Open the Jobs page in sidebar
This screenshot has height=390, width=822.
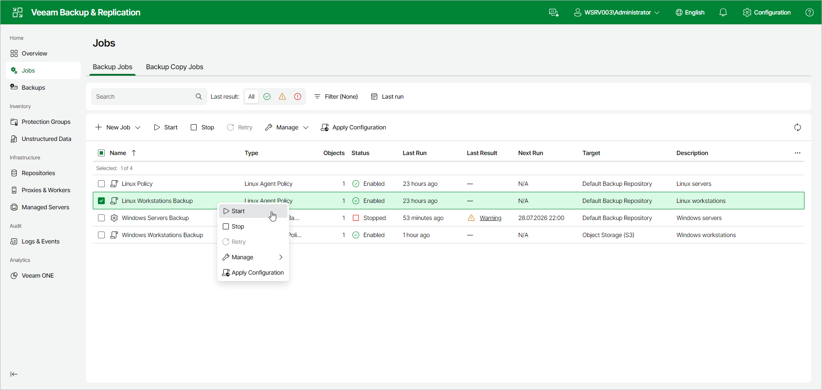point(43,70)
